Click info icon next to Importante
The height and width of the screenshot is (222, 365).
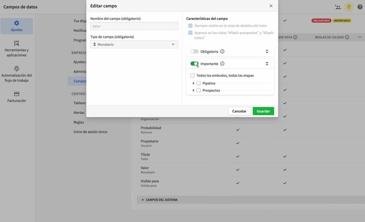point(222,64)
